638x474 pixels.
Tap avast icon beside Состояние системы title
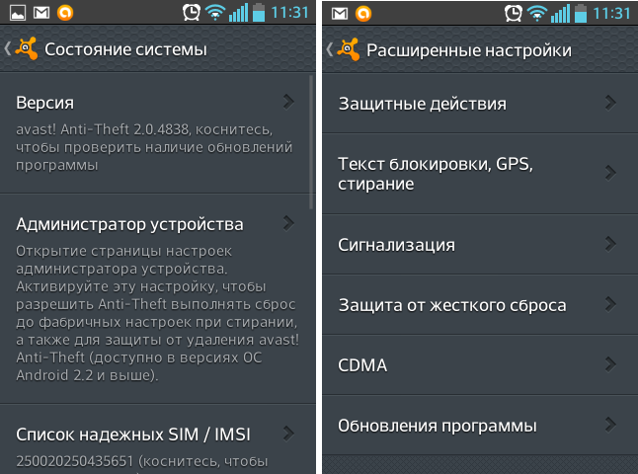pyautogui.click(x=27, y=49)
